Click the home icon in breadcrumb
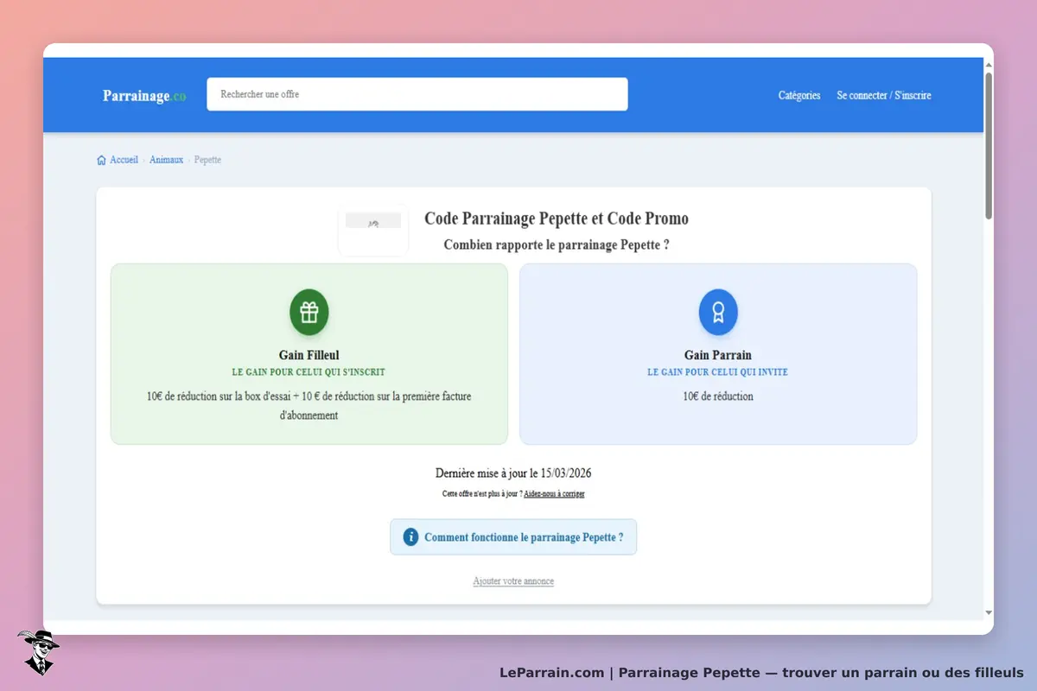Screen dimensions: 1037x691 coord(101,160)
